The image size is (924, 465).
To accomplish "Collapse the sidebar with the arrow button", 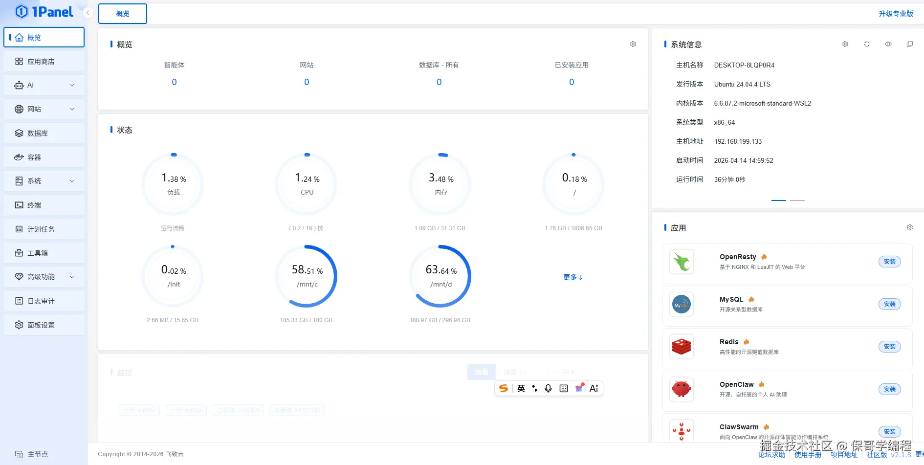I will [x=88, y=13].
